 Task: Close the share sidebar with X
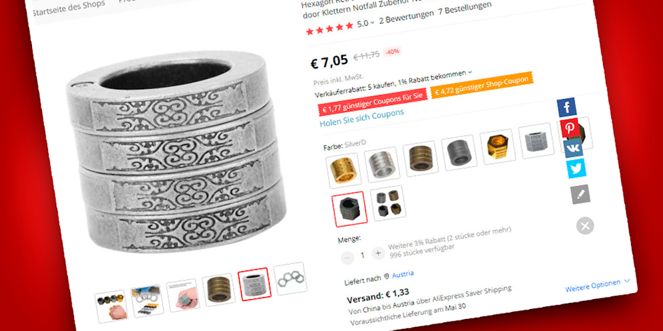pos(585,226)
